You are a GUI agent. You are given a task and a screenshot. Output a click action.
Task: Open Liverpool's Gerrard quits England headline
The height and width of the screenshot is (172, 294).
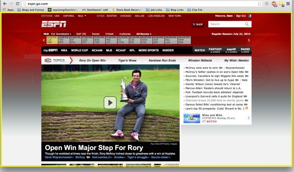click(x=214, y=96)
